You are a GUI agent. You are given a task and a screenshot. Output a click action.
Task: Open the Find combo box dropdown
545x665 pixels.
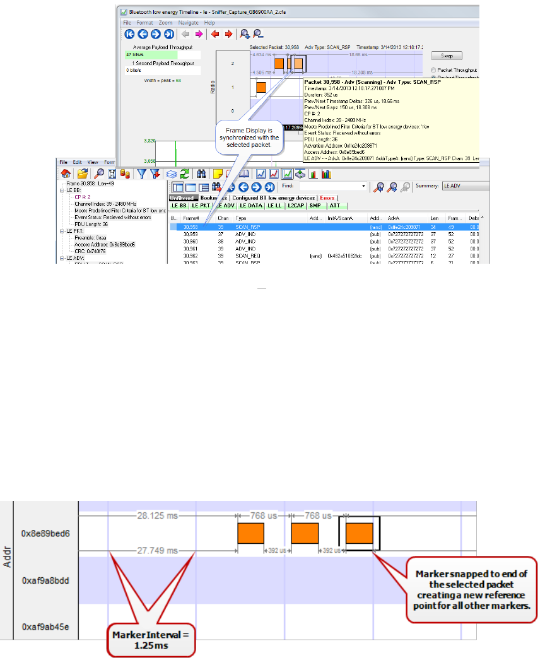point(363,187)
